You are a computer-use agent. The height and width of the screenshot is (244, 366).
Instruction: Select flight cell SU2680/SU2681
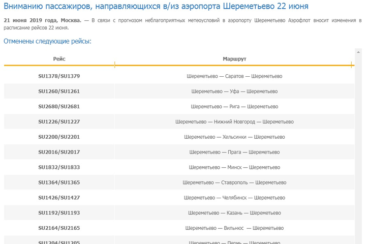59,106
